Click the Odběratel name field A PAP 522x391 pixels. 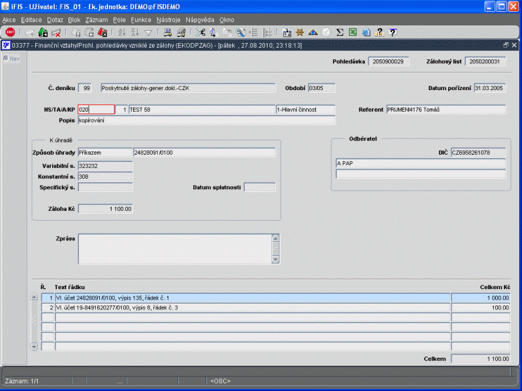click(421, 163)
